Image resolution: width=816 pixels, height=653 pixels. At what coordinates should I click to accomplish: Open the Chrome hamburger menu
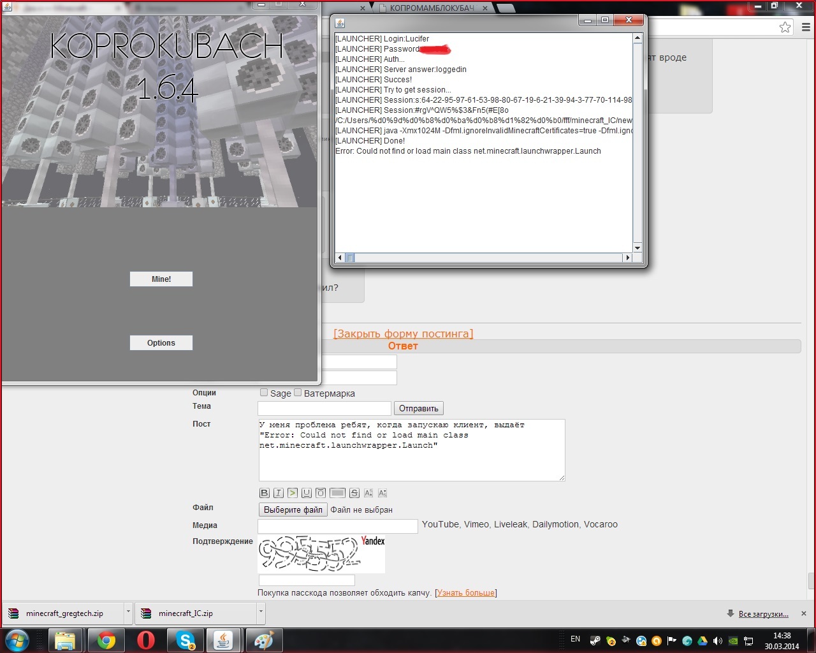click(806, 27)
